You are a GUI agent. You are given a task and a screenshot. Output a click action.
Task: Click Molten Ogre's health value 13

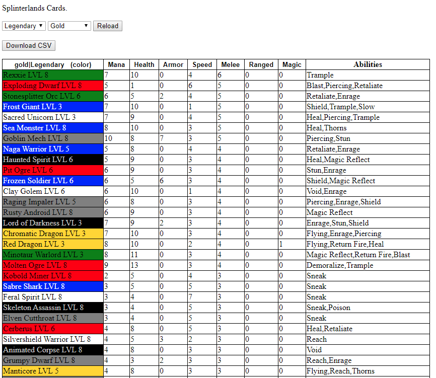point(144,265)
